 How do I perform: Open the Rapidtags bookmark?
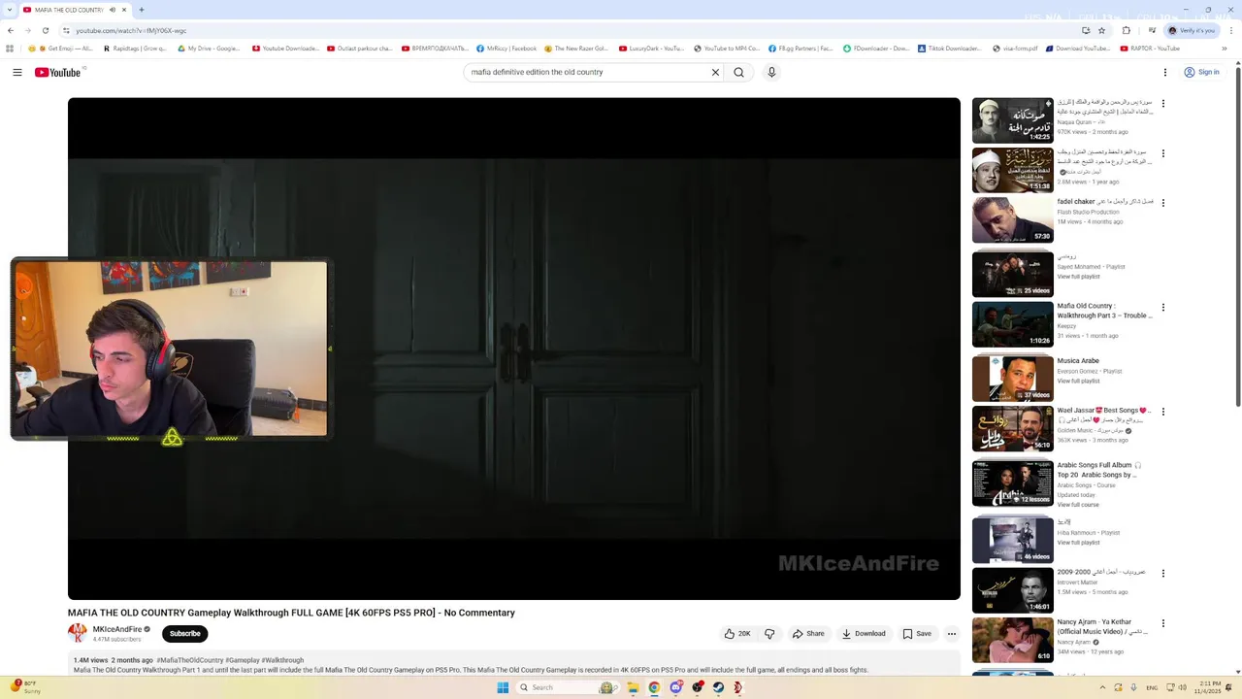coord(135,49)
